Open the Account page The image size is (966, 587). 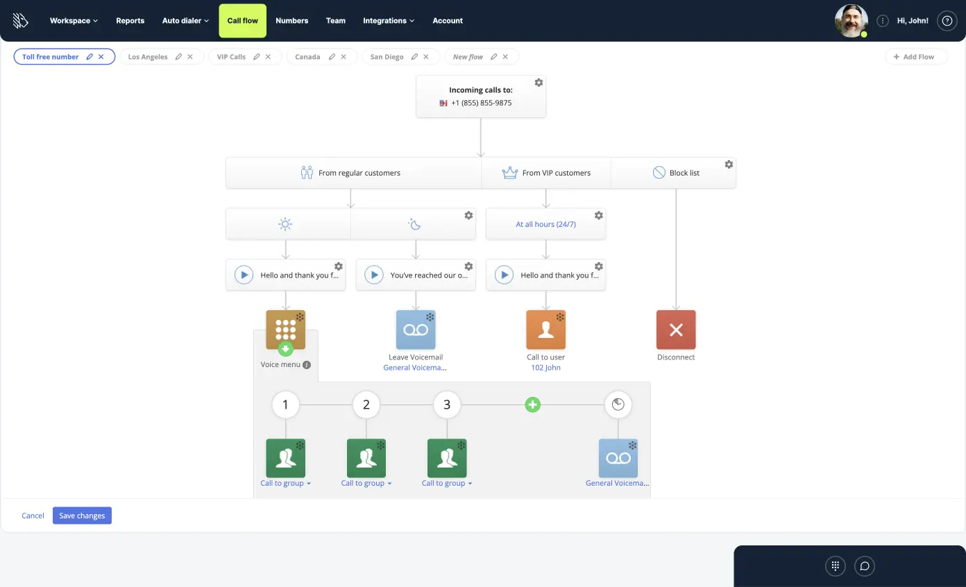click(448, 21)
